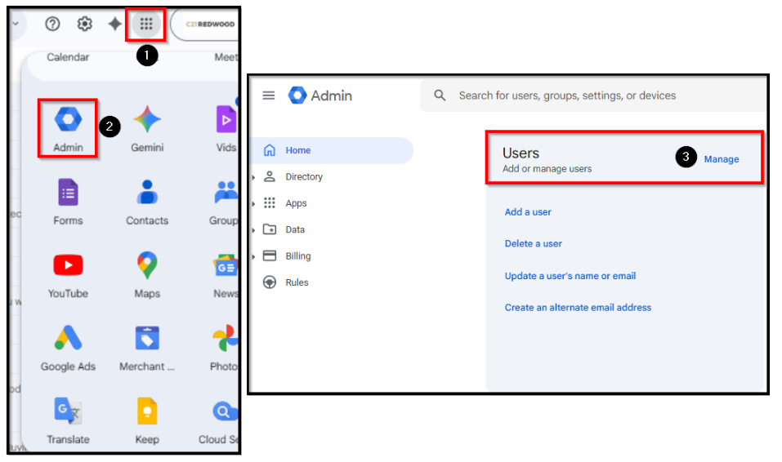Click Create an alternate email address

tap(578, 307)
